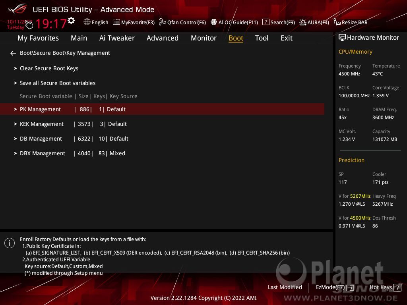This screenshot has height=305, width=407.
Task: Click the 171 pts cooler score
Action: pyautogui.click(x=380, y=182)
